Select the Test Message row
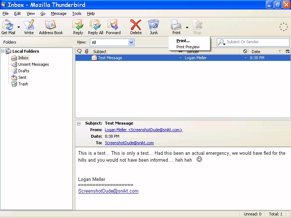The image size is (291, 218). [183, 58]
